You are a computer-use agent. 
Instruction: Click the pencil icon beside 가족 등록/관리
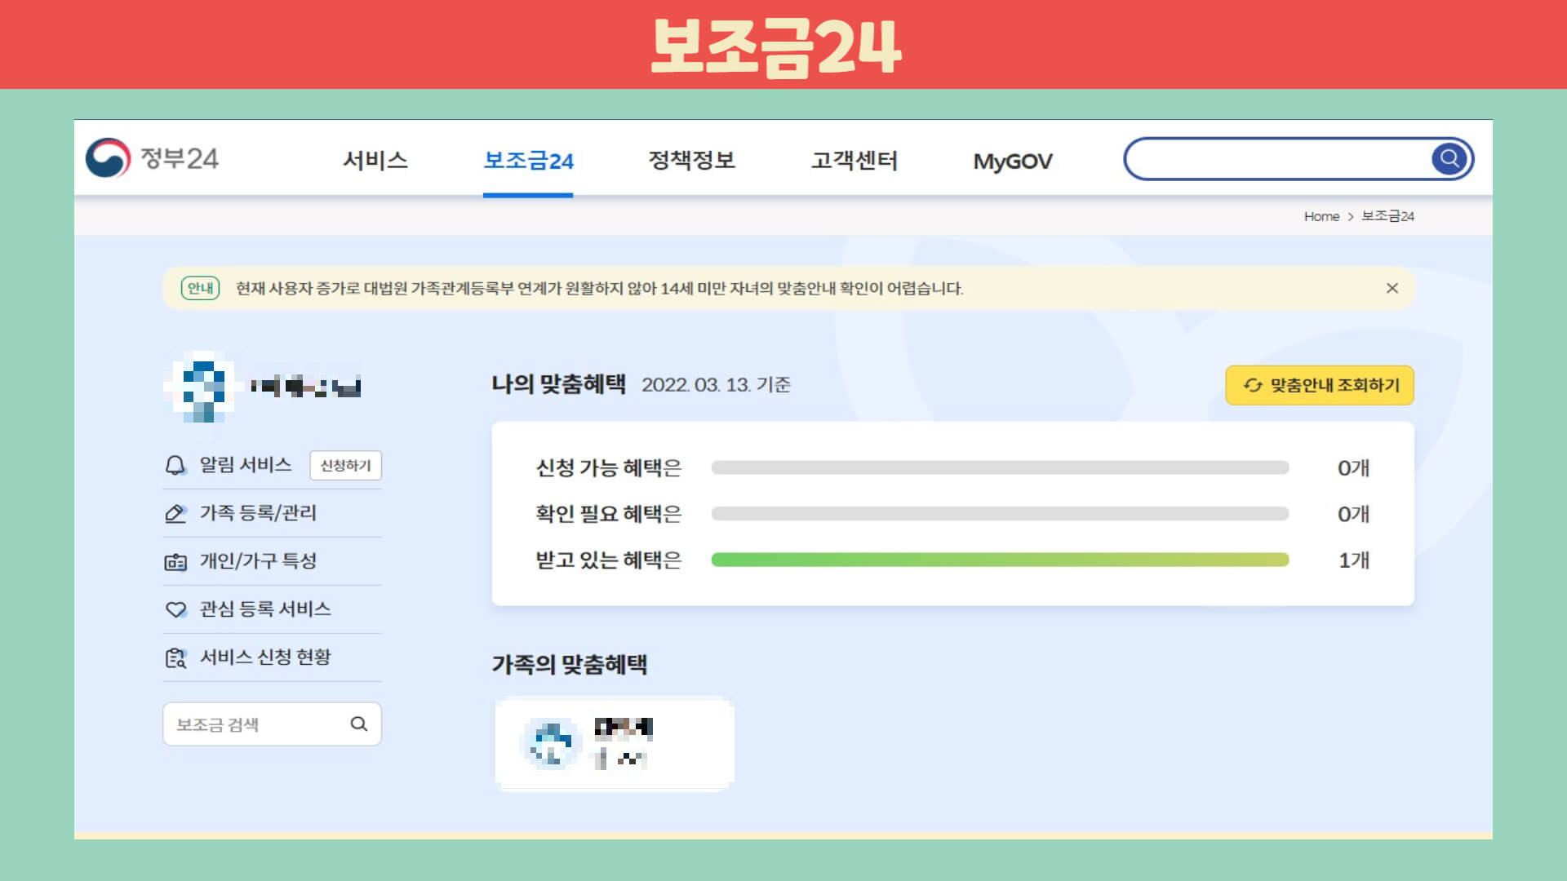[x=175, y=513]
